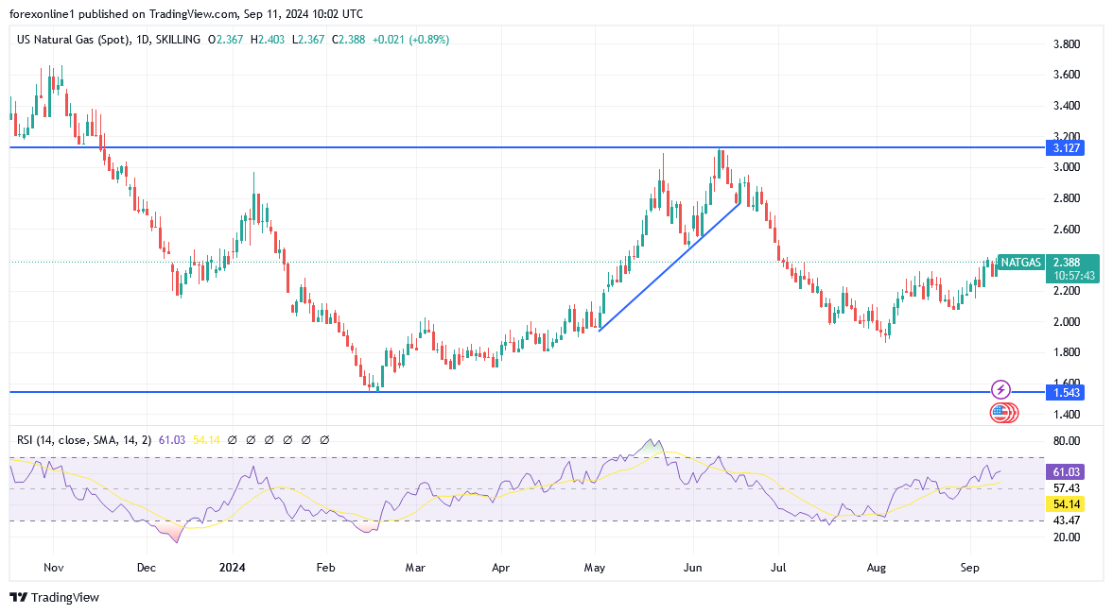Select the close value C2.388
This screenshot has height=614, width=1113.
[x=348, y=40]
